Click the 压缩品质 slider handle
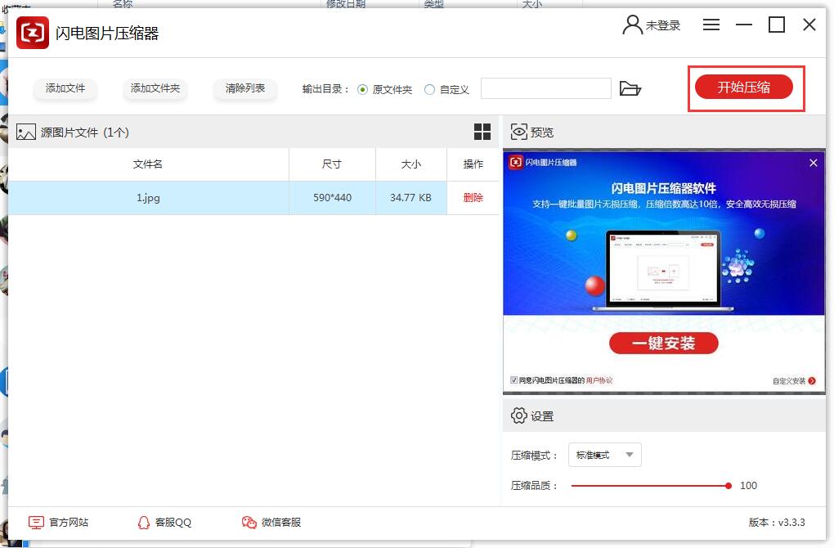 [728, 486]
